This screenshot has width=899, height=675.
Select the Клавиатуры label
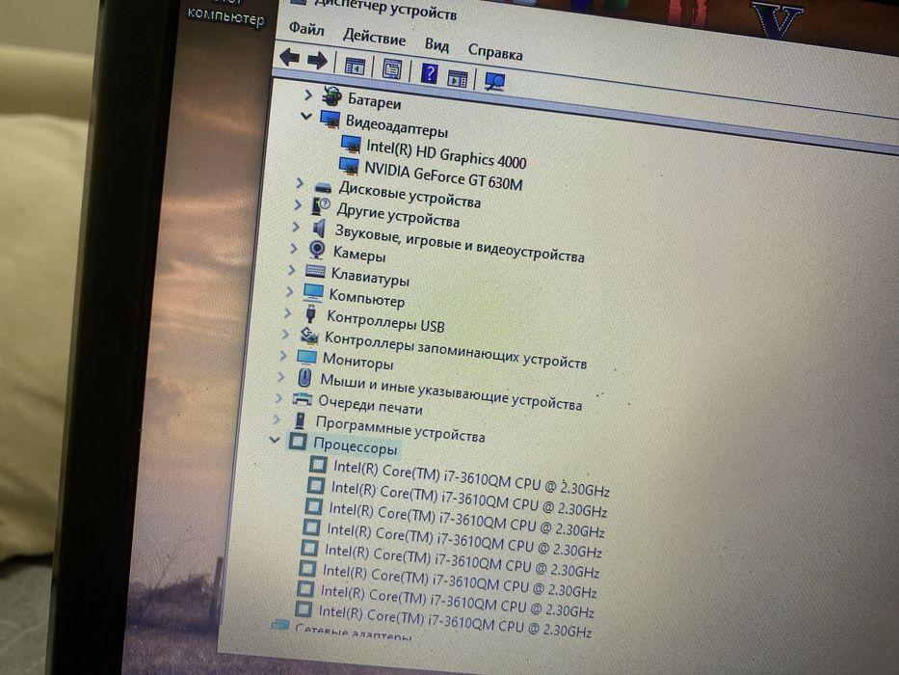pyautogui.click(x=370, y=278)
